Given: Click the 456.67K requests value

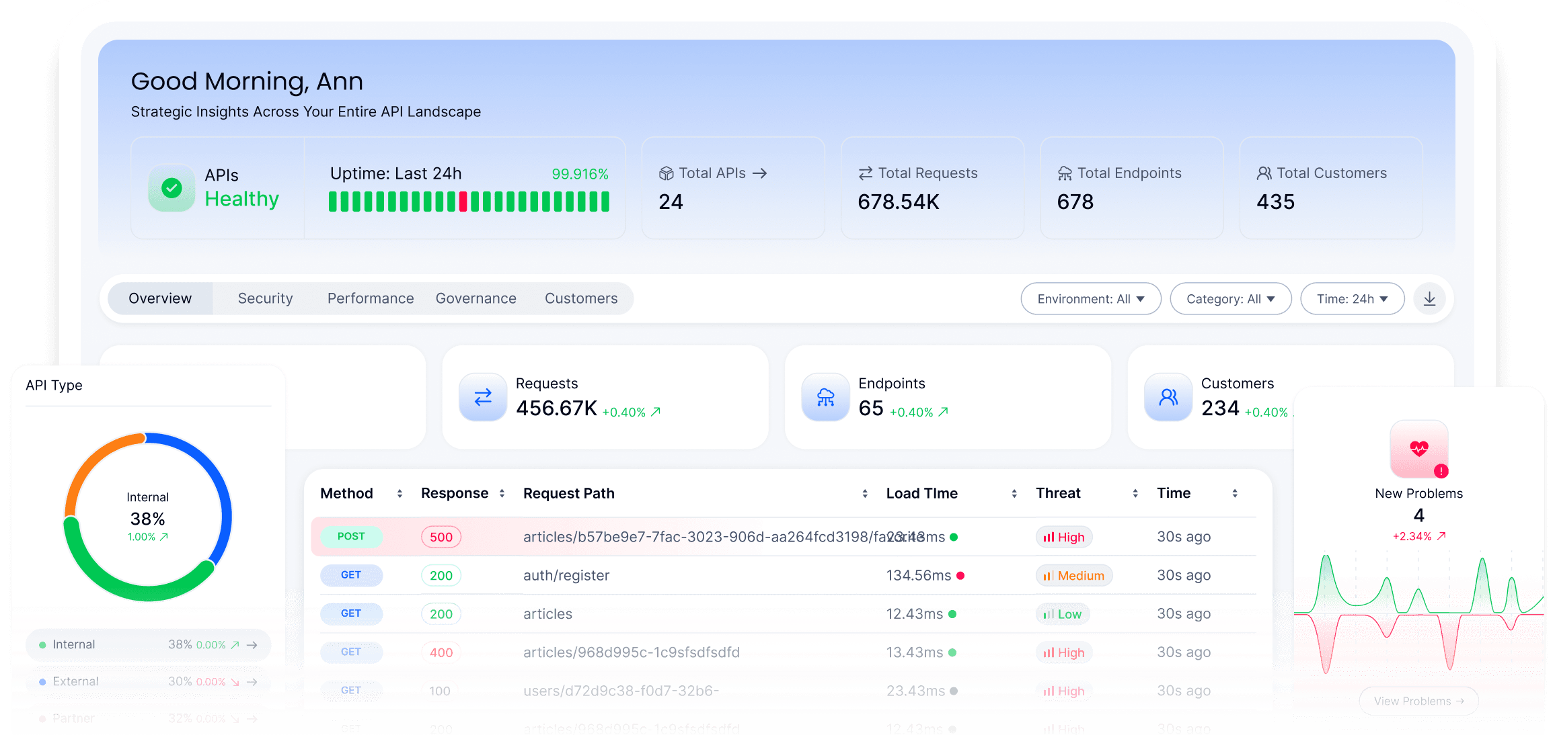Looking at the screenshot, I should click(557, 408).
